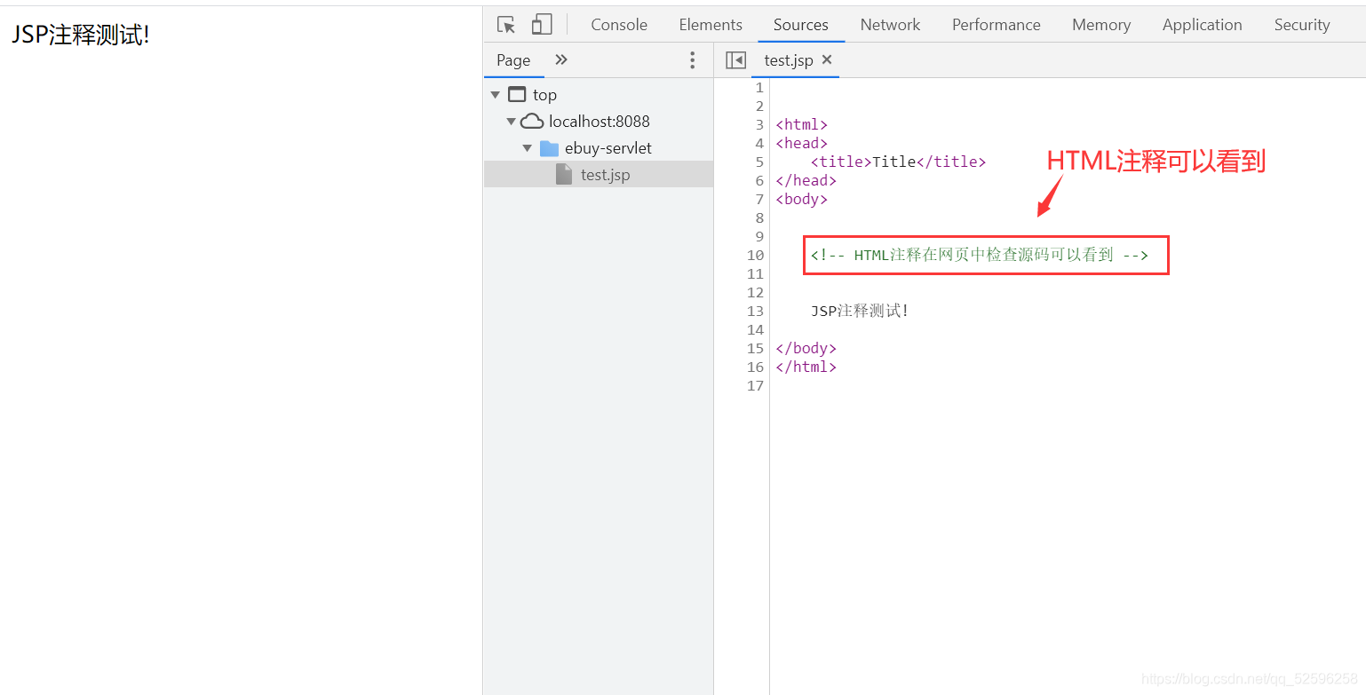
Task: Click line number 10 in gutter
Action: (755, 256)
